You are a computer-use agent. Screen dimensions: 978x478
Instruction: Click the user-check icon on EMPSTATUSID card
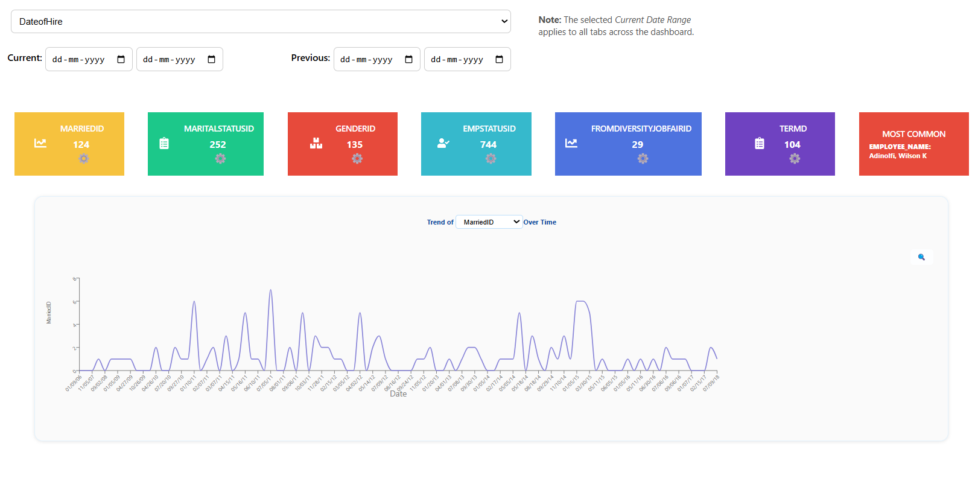tap(443, 143)
